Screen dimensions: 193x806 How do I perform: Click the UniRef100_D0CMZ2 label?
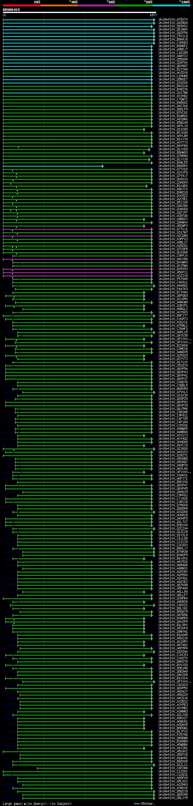point(173,196)
